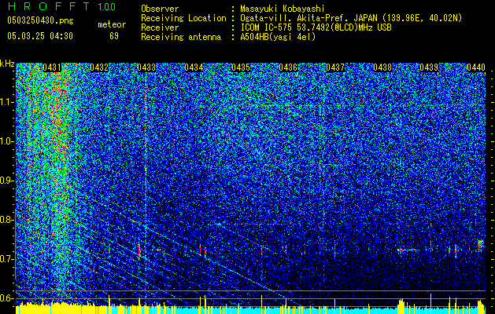Click the meteor count value 69

pos(114,36)
